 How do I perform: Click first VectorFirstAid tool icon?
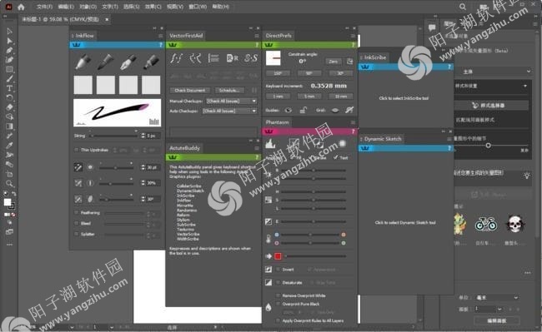click(x=176, y=58)
